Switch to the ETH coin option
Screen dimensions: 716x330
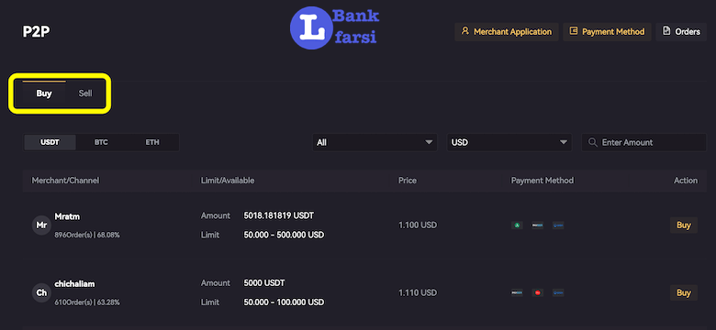152,142
